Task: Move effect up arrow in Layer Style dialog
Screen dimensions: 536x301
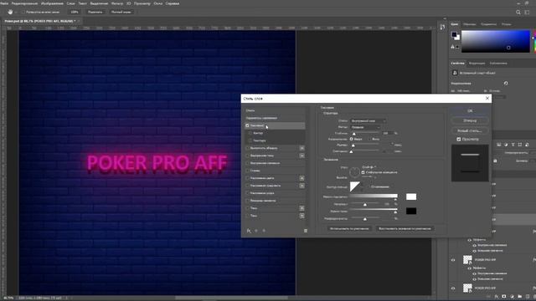Action: pyautogui.click(x=256, y=231)
